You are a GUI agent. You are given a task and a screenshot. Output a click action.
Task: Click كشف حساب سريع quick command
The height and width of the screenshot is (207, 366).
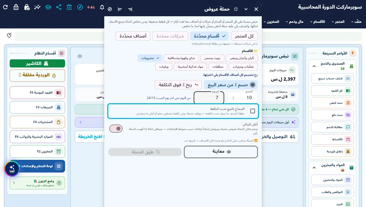pos(332,78)
